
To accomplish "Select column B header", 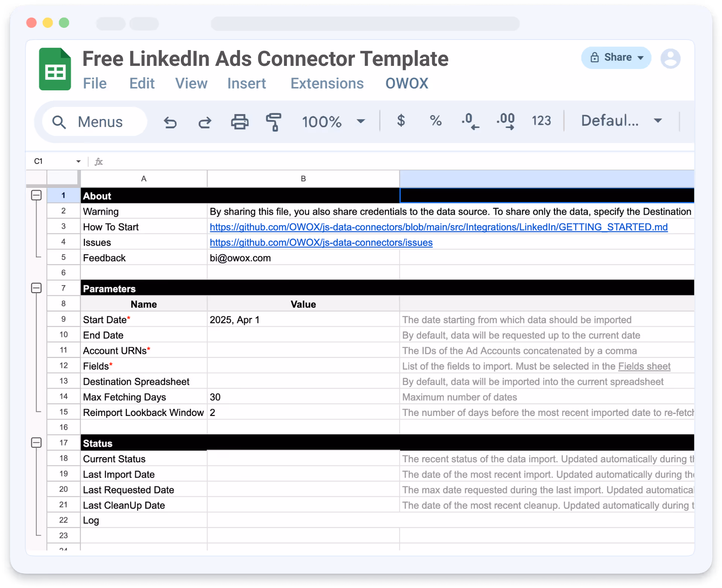I will point(303,179).
